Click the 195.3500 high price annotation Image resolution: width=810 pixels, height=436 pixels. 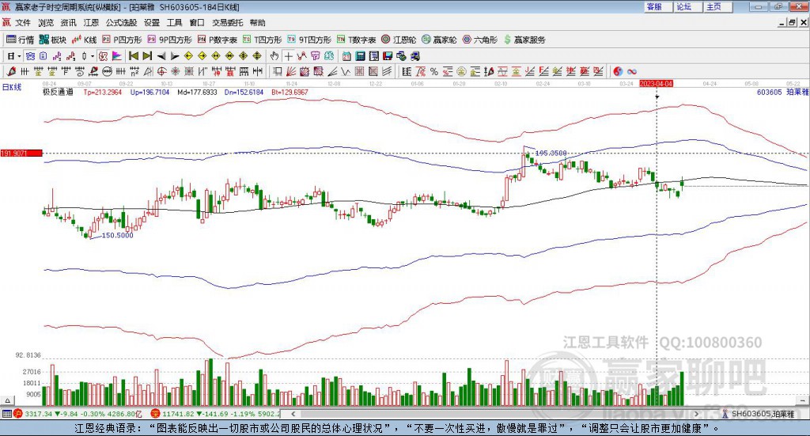[x=551, y=153]
